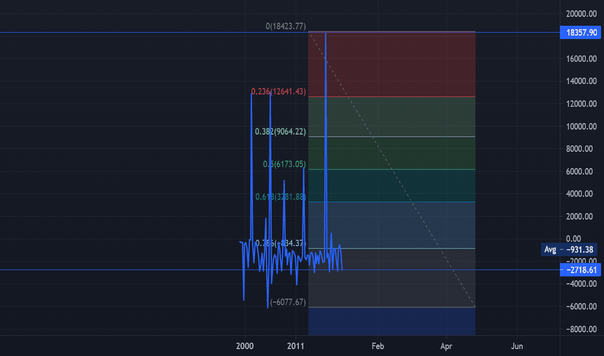Viewport: 604px width, 356px height.
Task: Click the Feb time axis label
Action: 378,346
